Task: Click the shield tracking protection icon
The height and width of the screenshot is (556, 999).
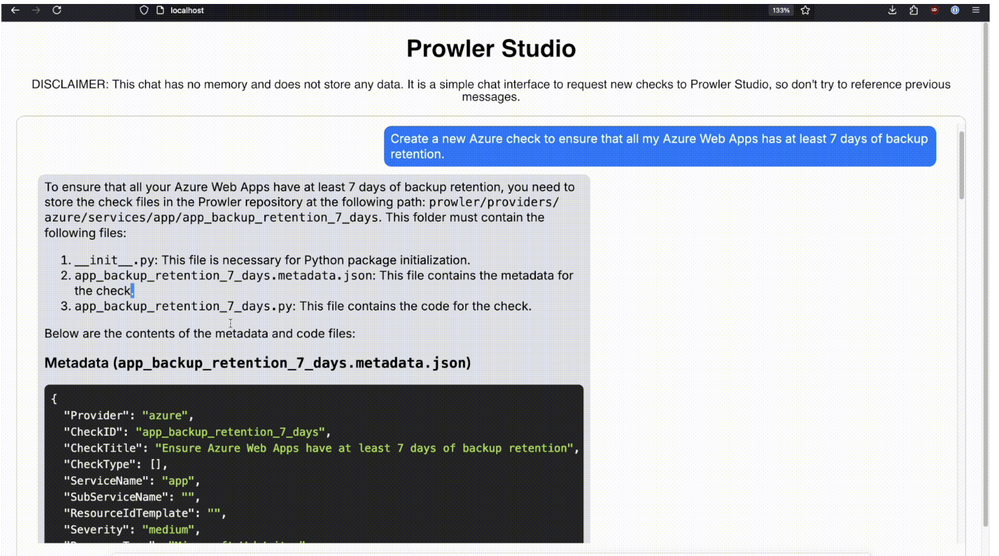Action: [144, 10]
